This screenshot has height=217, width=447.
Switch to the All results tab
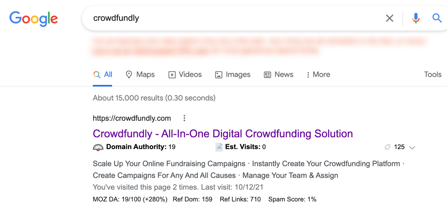pos(103,74)
